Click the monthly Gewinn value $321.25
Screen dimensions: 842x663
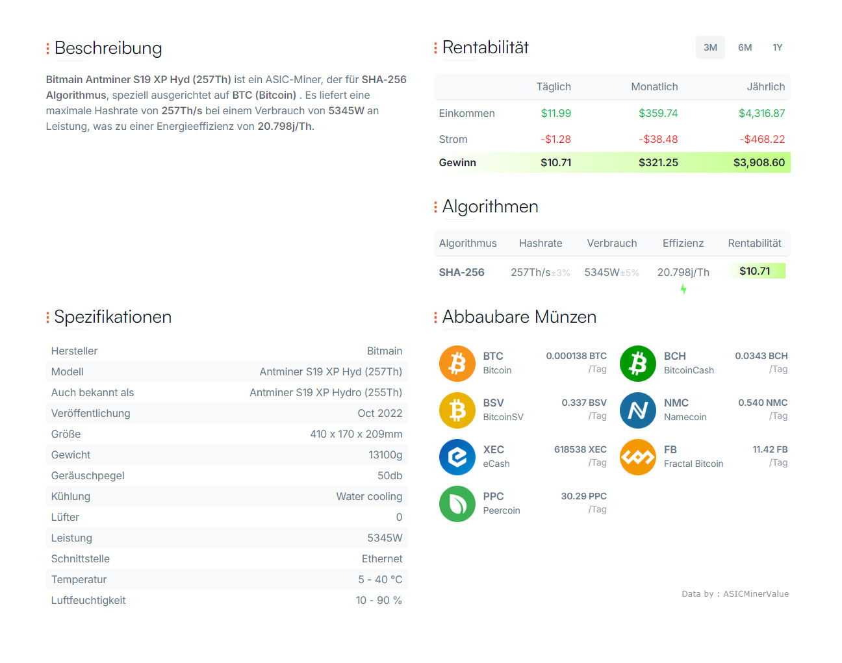coord(658,162)
